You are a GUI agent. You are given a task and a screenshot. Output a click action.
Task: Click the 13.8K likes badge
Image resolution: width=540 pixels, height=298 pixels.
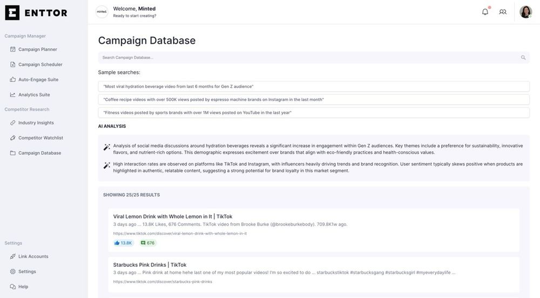pos(123,243)
